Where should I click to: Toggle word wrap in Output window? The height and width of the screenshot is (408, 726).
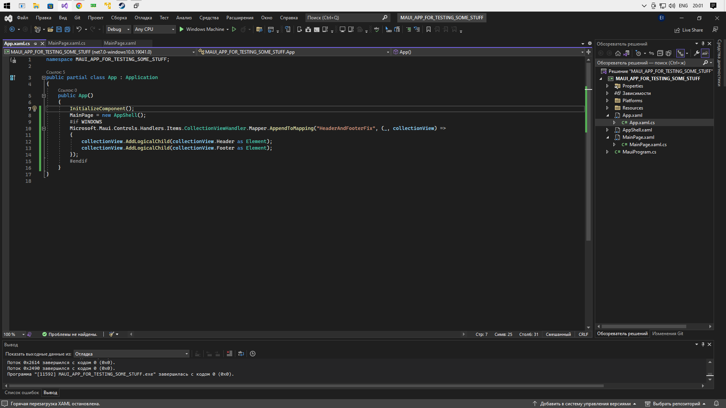[241, 354]
